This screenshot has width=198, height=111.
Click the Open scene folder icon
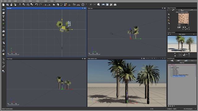[x=7, y=5]
